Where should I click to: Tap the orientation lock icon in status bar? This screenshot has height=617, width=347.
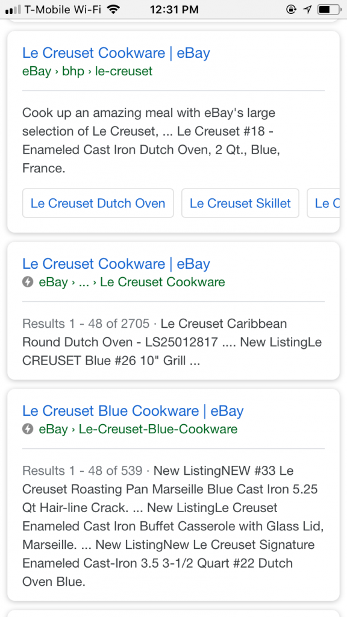click(292, 9)
